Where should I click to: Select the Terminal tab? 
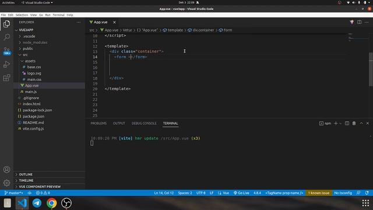pos(170,123)
